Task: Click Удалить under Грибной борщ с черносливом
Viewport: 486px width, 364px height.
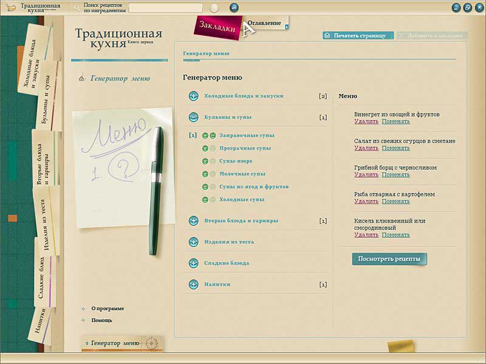Action: pos(366,175)
